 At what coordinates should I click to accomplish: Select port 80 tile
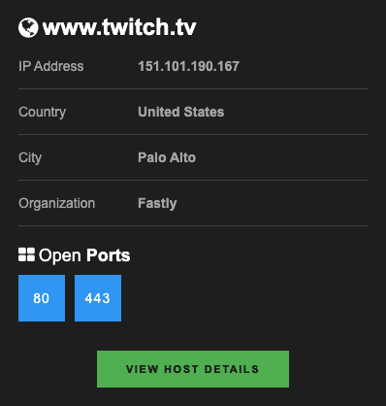(x=42, y=298)
